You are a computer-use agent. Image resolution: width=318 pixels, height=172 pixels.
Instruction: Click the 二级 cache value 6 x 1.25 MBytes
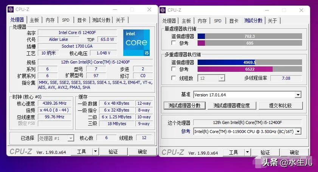pos(117,117)
